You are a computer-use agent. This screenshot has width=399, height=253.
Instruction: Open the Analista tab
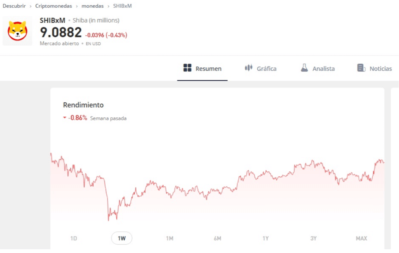(x=324, y=68)
